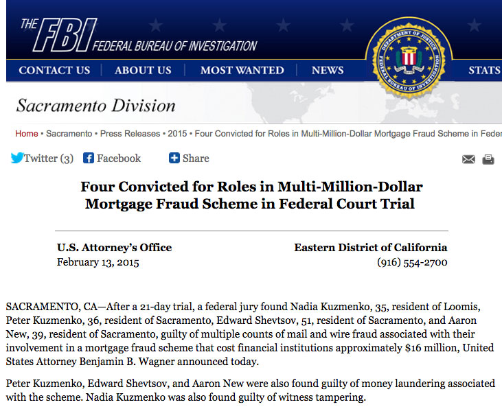Open the Contact Us menu item

point(54,70)
